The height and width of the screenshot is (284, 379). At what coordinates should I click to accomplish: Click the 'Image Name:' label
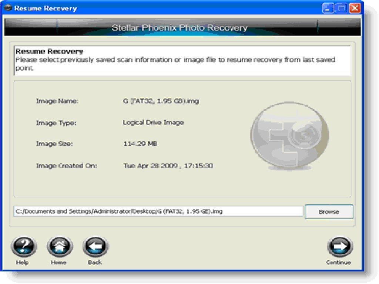57,101
